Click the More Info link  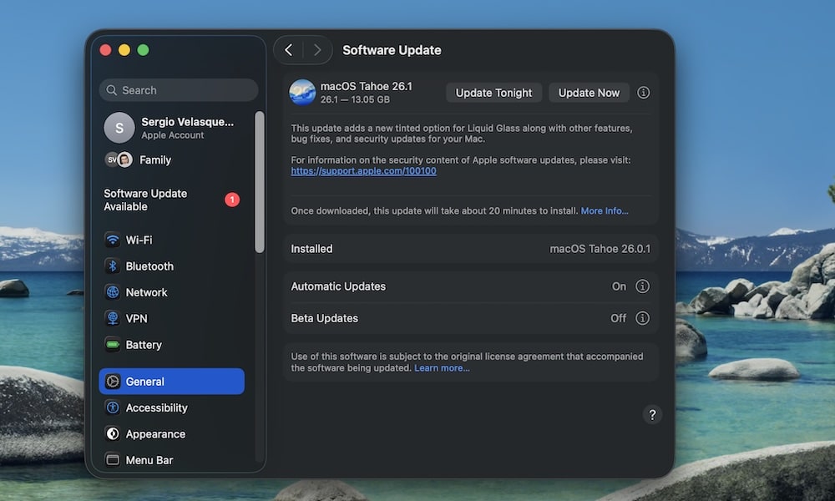(x=604, y=210)
